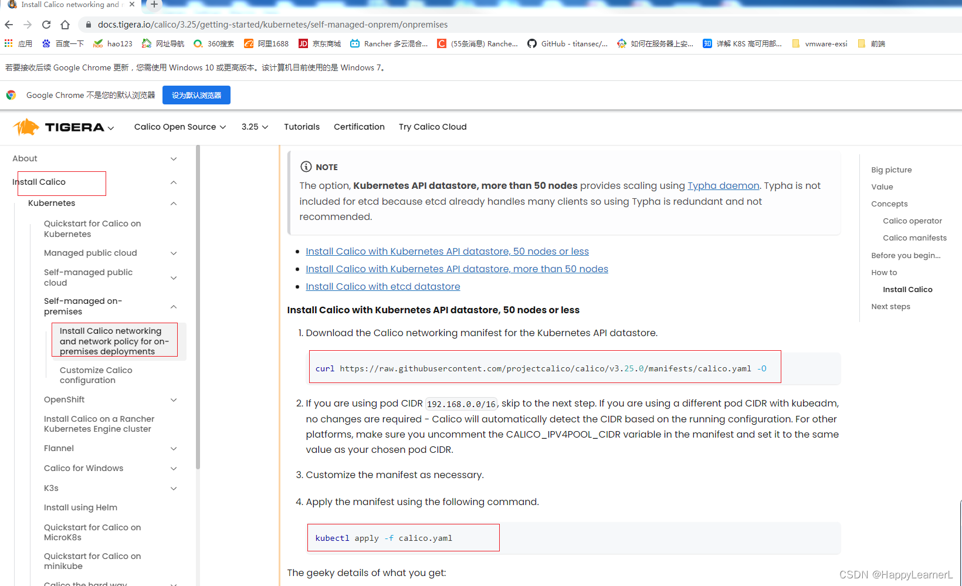Viewport: 962px width, 586px height.
Task: Open the 详解 K8S 高可用 bookmark
Action: 742,43
